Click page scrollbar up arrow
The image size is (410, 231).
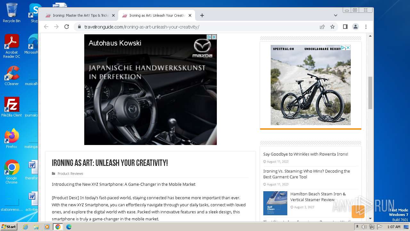370,36
